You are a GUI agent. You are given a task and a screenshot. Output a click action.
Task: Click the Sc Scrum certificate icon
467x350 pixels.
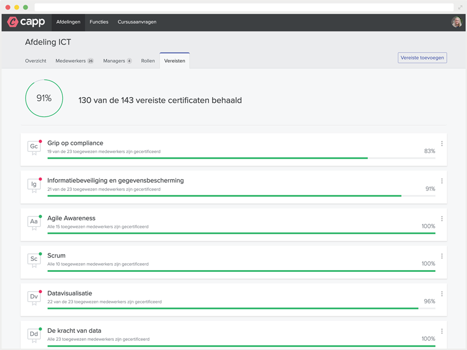[x=34, y=259]
